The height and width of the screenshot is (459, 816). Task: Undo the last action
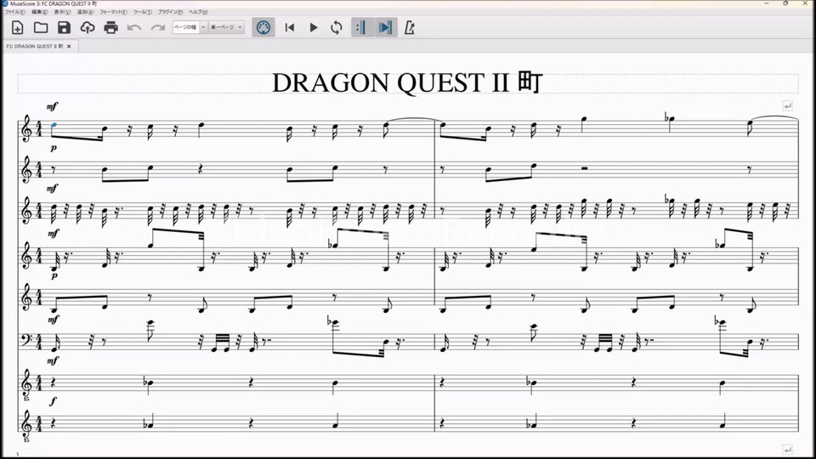pyautogui.click(x=133, y=27)
